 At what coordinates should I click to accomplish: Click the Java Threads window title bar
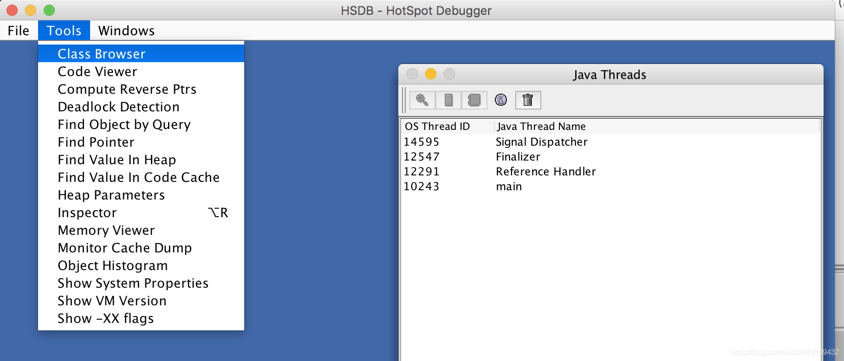(611, 74)
